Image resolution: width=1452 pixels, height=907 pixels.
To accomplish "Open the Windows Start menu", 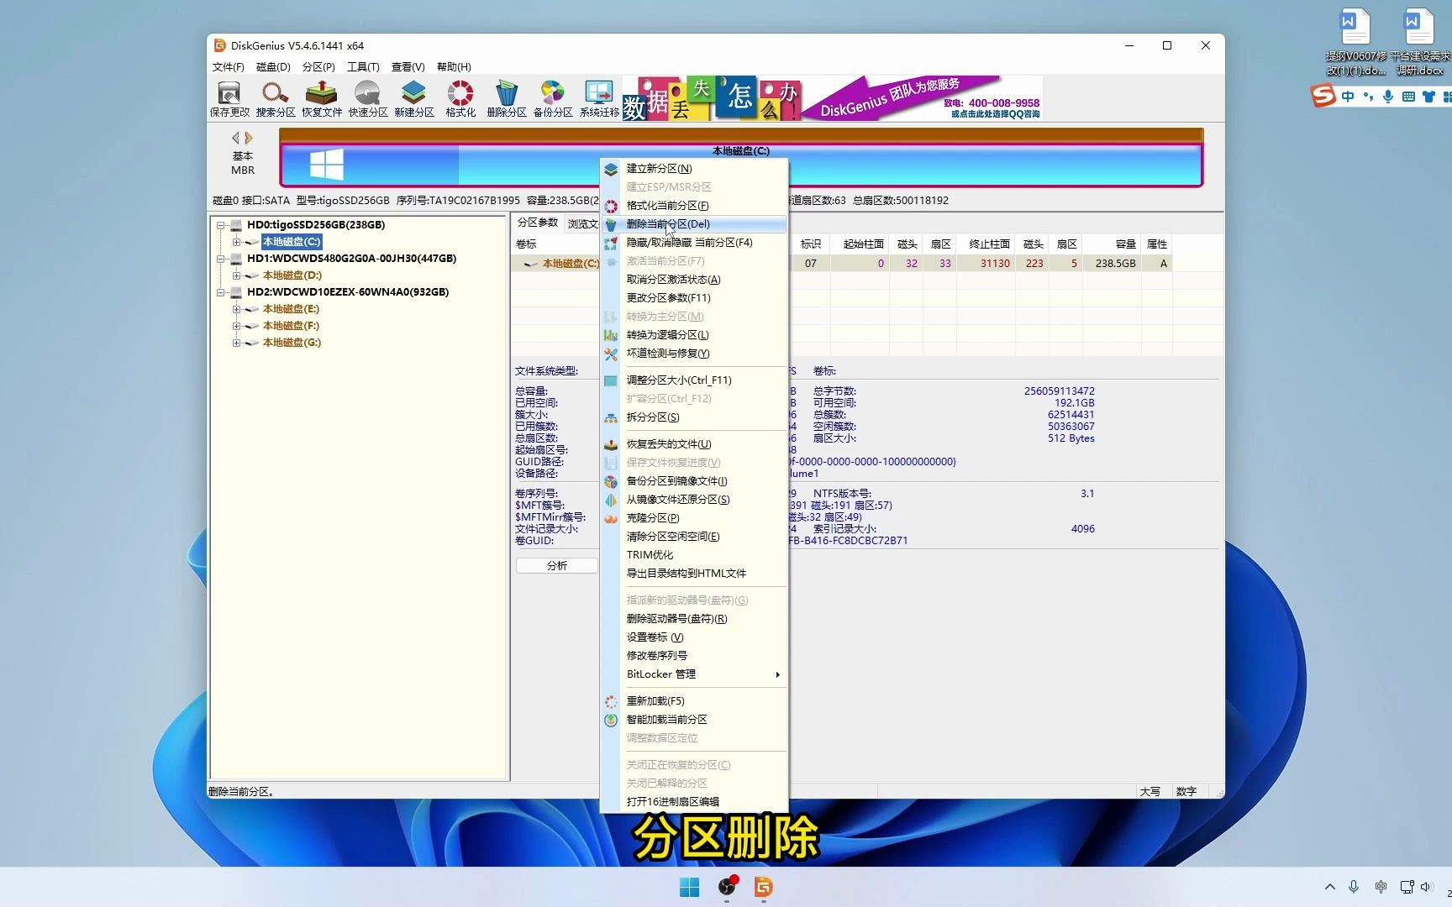I will coord(689,887).
